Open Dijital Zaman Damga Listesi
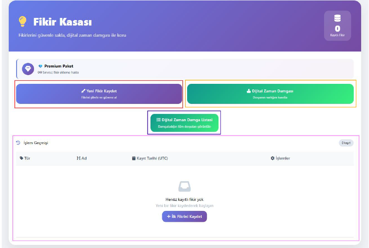Image resolution: width=369 pixels, height=248 pixels. pyautogui.click(x=184, y=123)
